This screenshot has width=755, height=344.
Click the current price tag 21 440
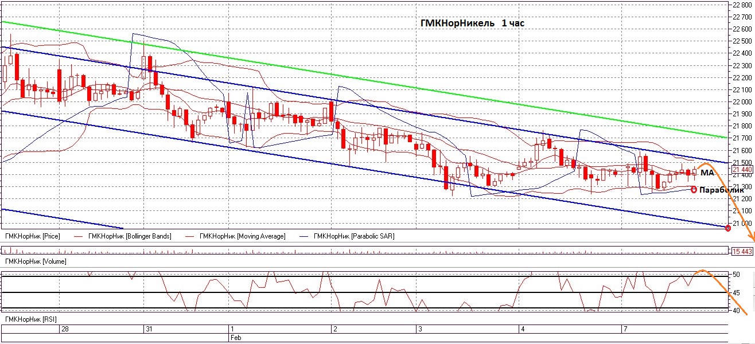(742, 170)
